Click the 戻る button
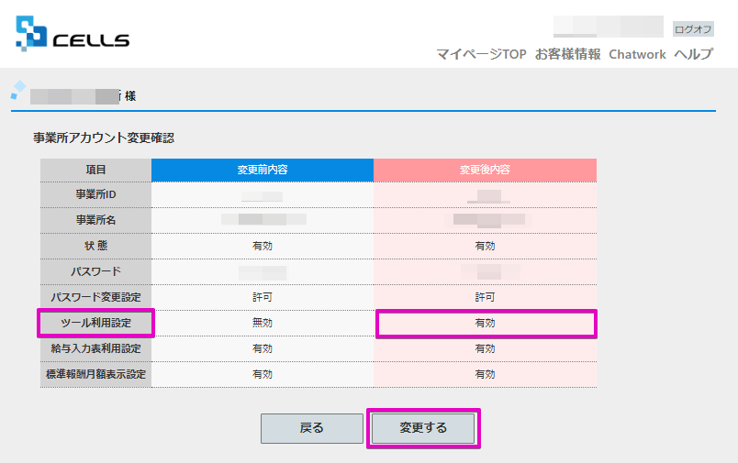Screen dimensions: 738x463 point(312,428)
